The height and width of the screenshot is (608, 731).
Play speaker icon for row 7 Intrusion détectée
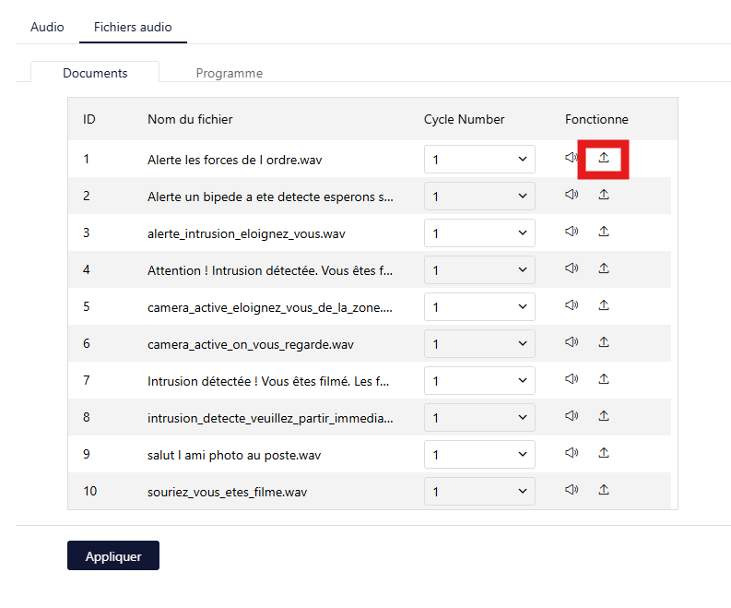pyautogui.click(x=572, y=379)
